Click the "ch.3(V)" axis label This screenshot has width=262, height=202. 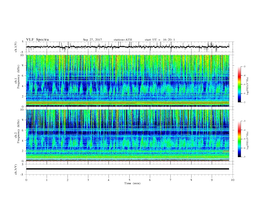click(16, 169)
